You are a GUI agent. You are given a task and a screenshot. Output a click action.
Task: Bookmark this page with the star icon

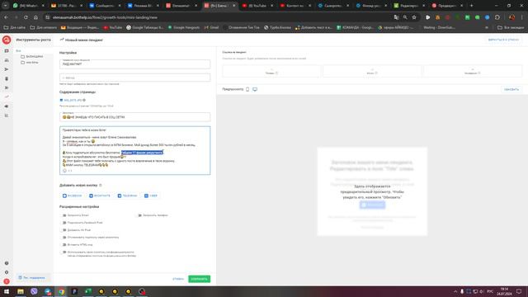(414, 17)
